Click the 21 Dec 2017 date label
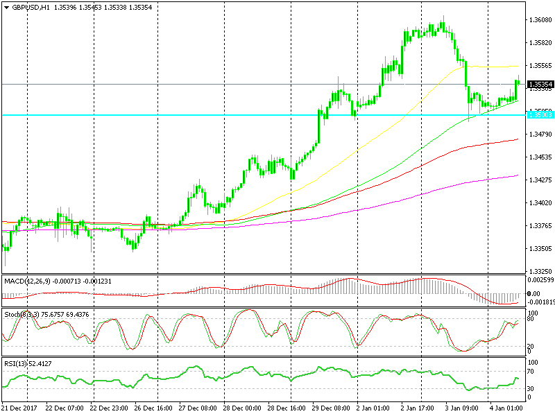The height and width of the screenshot is (416, 555). pos(19,408)
